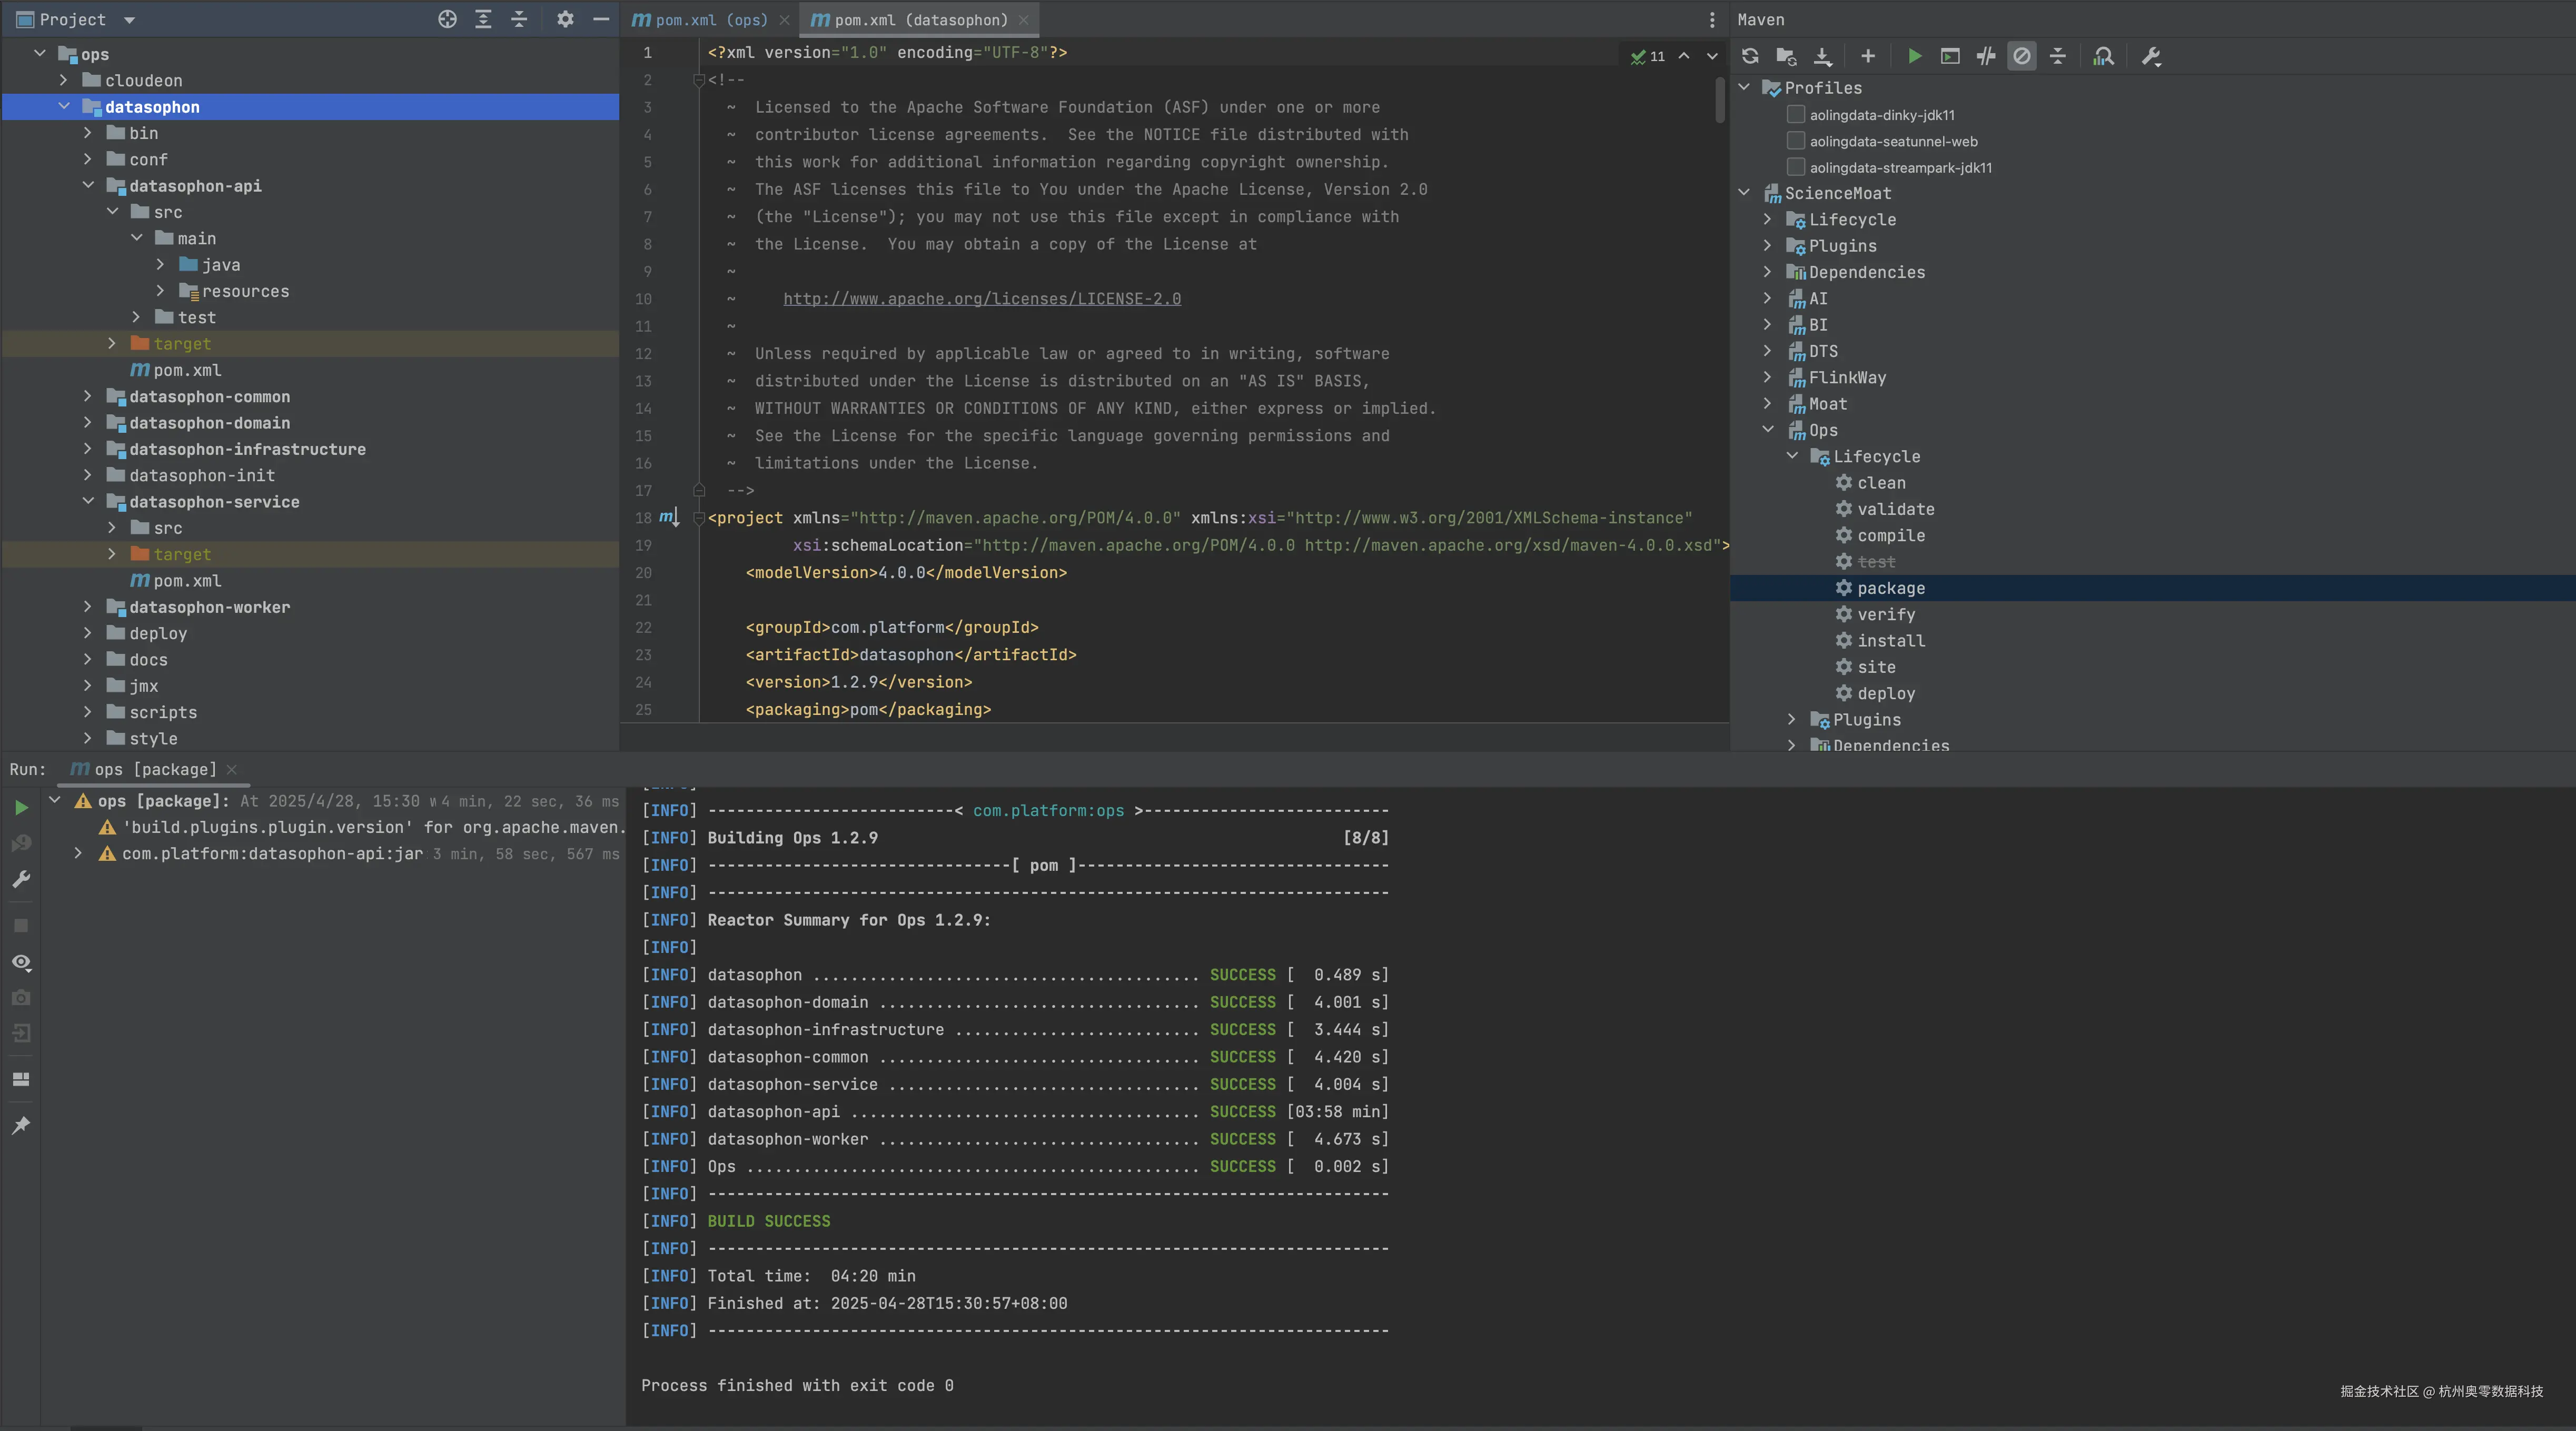Image resolution: width=2576 pixels, height=1431 pixels.
Task: Click Download Sources icon in Maven toolbar
Action: [1823, 56]
